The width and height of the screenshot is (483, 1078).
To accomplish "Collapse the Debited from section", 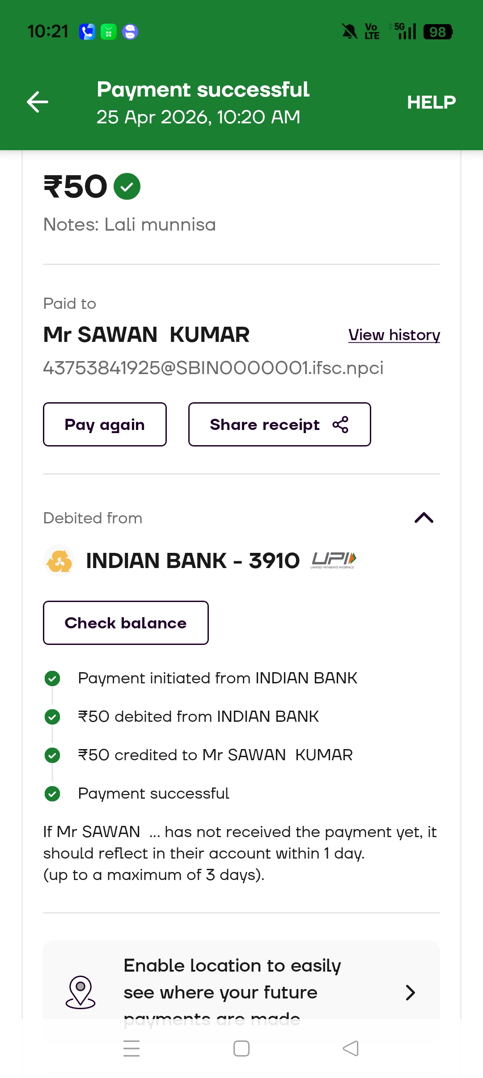I will click(x=424, y=518).
